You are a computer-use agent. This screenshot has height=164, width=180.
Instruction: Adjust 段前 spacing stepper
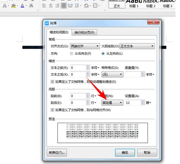(x=88, y=96)
